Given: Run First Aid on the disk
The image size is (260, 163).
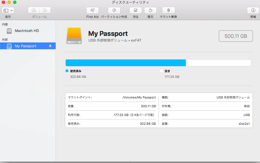Looking at the screenshot, I should (92, 10).
